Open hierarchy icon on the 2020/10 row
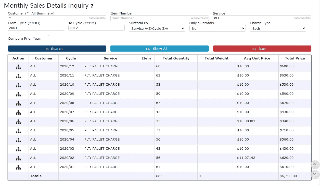 point(18,85)
